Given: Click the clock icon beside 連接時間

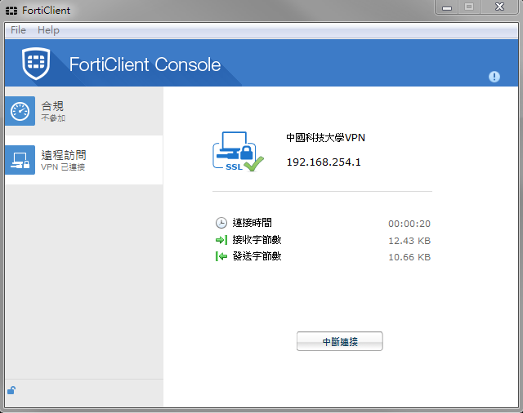Looking at the screenshot, I should point(221,223).
